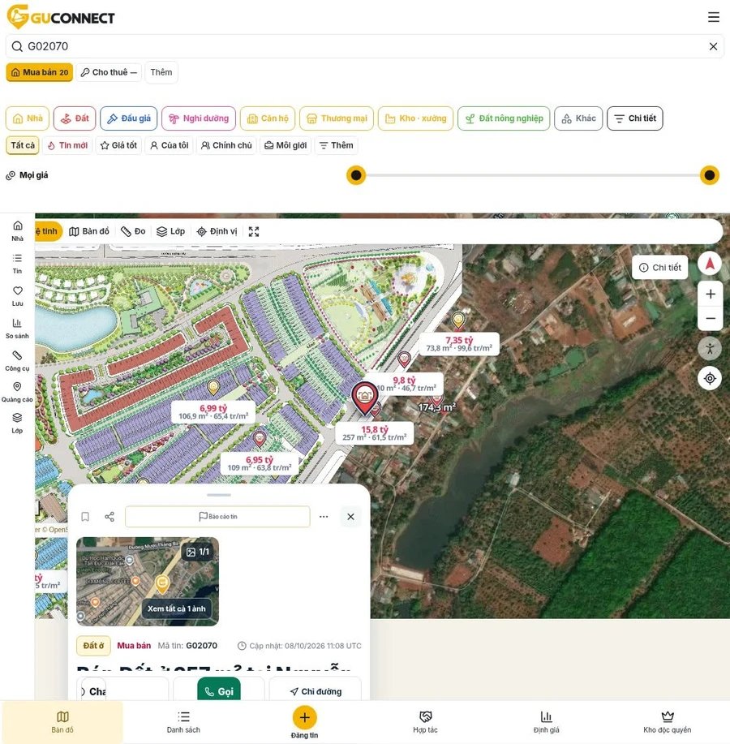The image size is (730, 744).
Task: Open Tin list in the sidebar
Action: click(18, 264)
